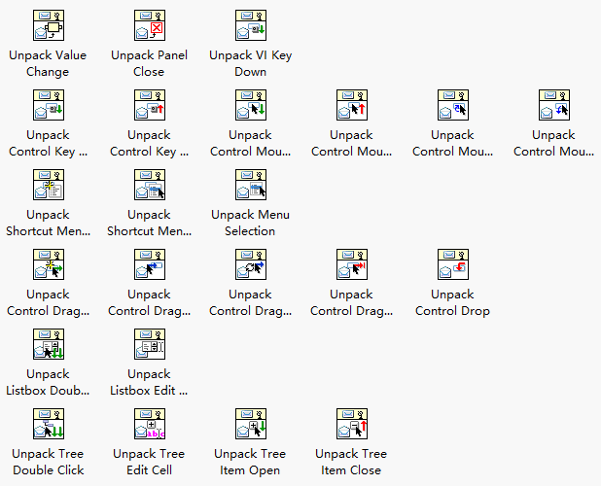
Task: Choose the Unpack Tree Item Open icon
Action: pos(251,424)
